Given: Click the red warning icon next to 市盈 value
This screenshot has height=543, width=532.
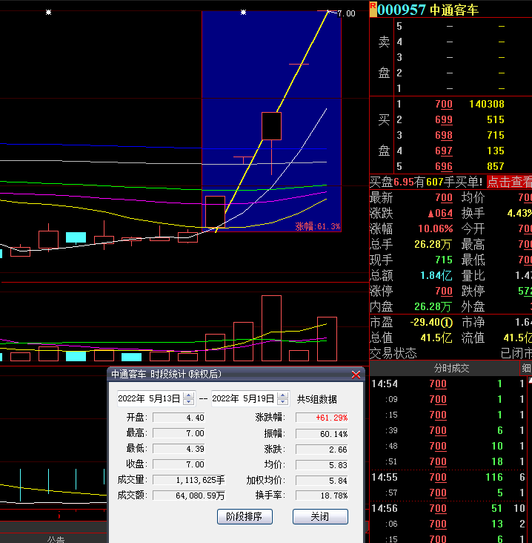Looking at the screenshot, I should click(447, 323).
